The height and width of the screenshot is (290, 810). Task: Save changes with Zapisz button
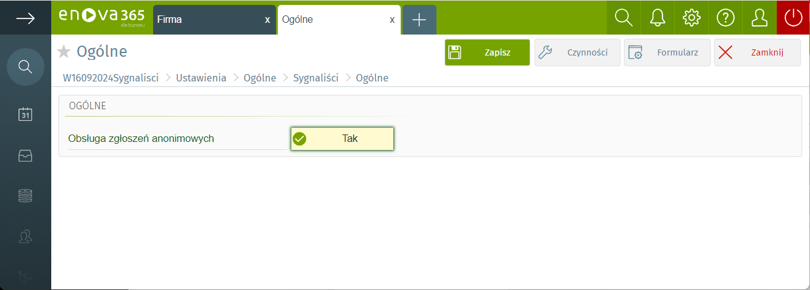tap(487, 52)
